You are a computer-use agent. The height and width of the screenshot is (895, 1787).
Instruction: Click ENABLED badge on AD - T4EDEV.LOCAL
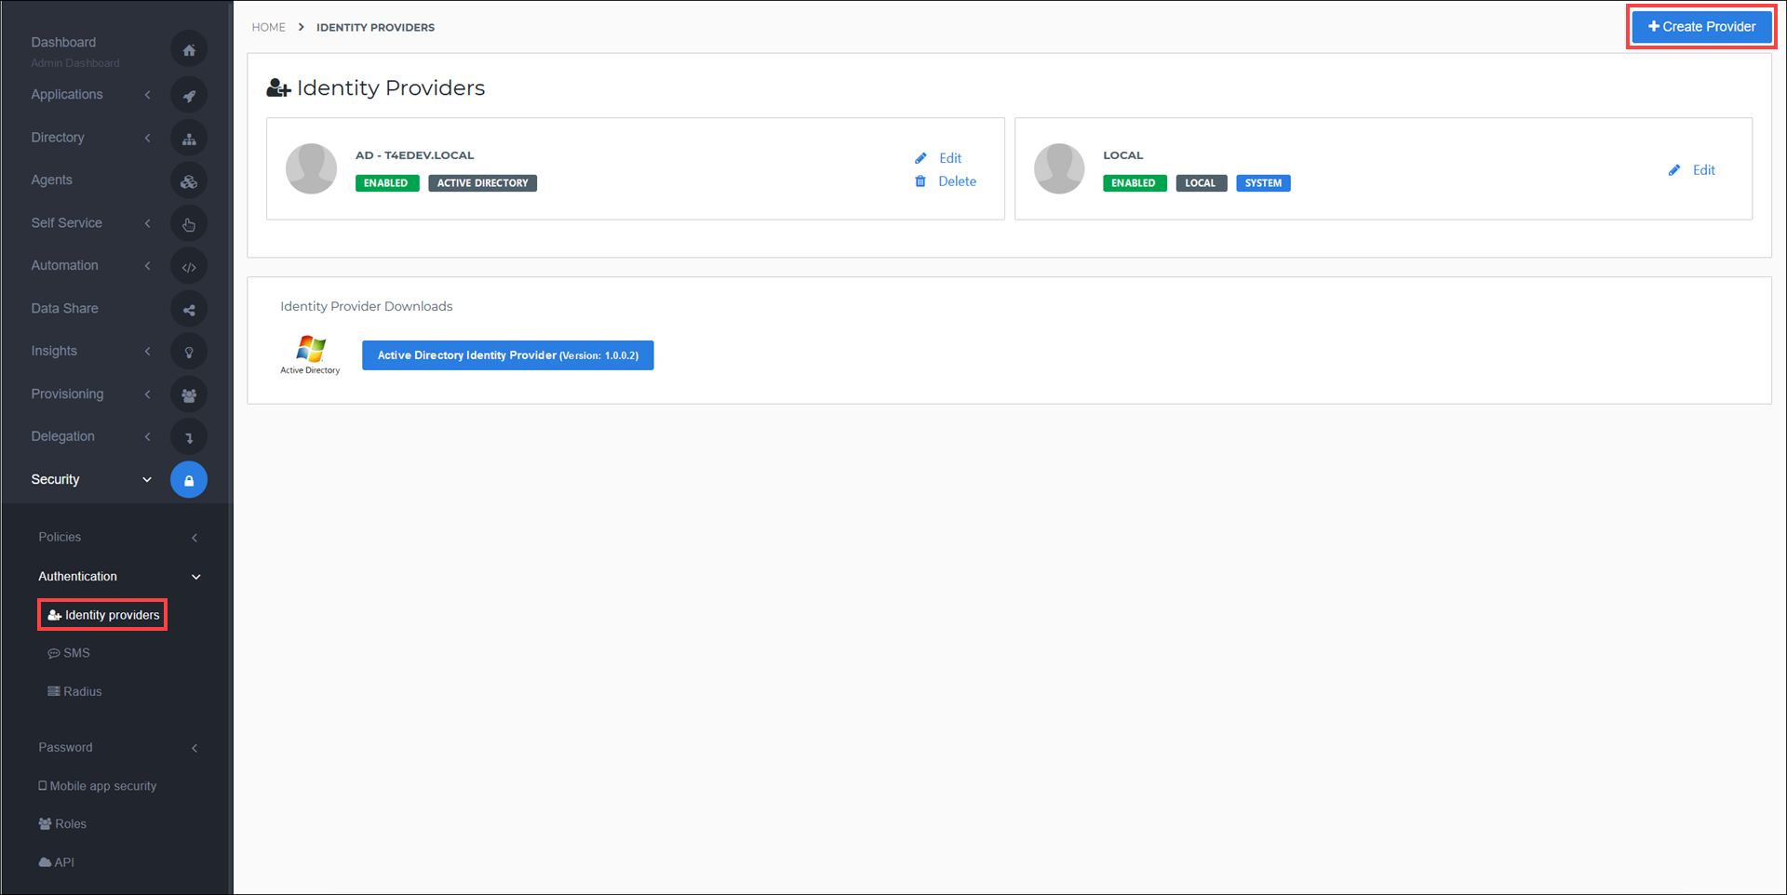click(387, 183)
